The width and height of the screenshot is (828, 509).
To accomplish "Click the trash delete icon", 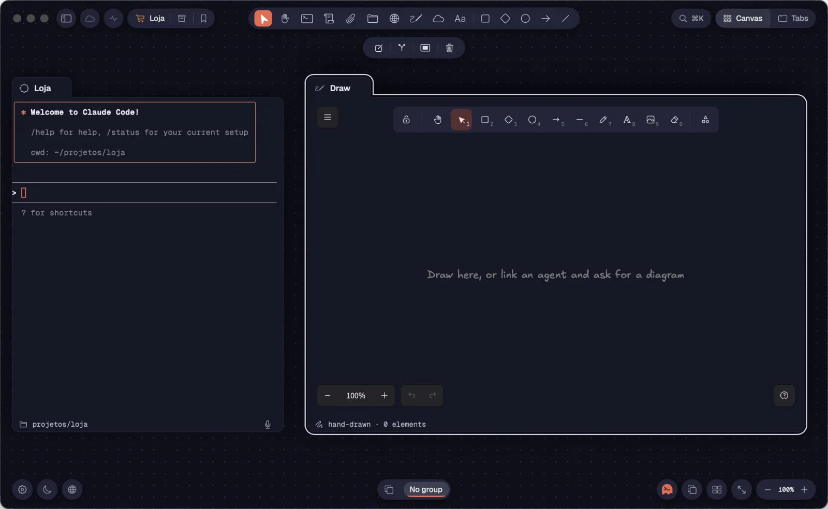I will click(x=449, y=48).
